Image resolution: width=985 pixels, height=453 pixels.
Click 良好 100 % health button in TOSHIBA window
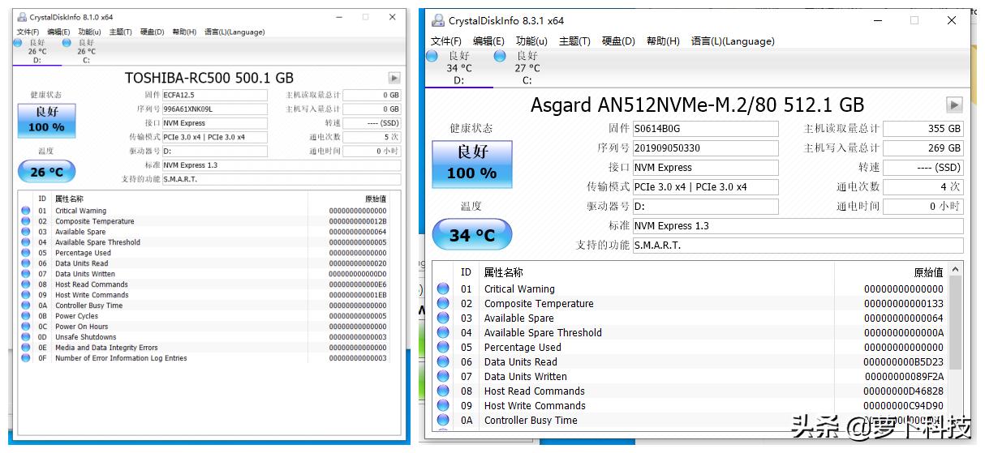coord(46,121)
